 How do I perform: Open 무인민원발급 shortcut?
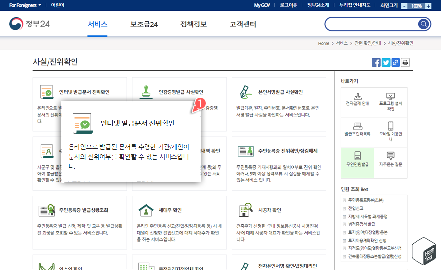pos(358,163)
